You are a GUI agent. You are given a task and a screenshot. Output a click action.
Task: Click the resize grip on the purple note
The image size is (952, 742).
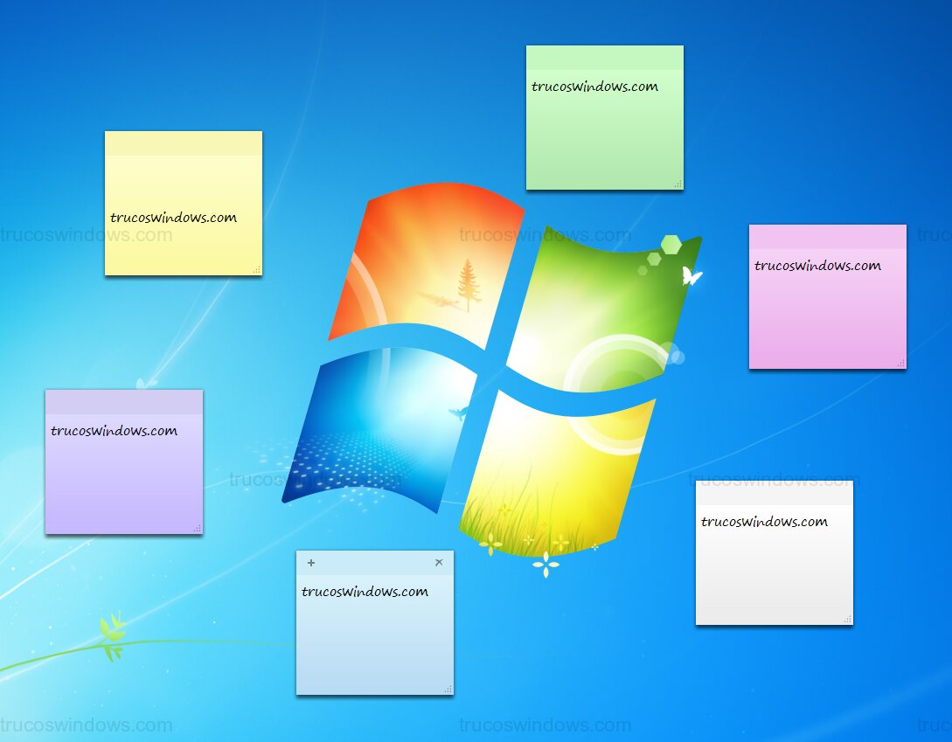[198, 529]
